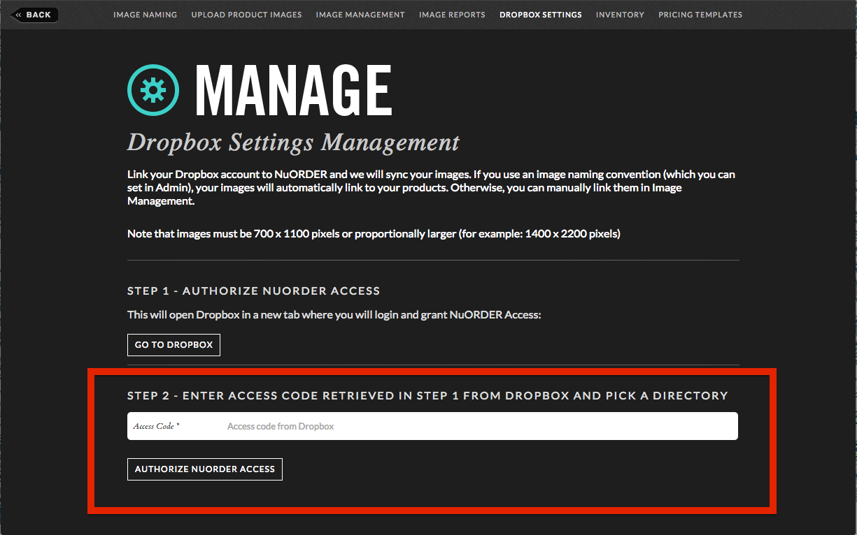This screenshot has width=857, height=535.
Task: Open the Inventory tab
Action: (620, 15)
